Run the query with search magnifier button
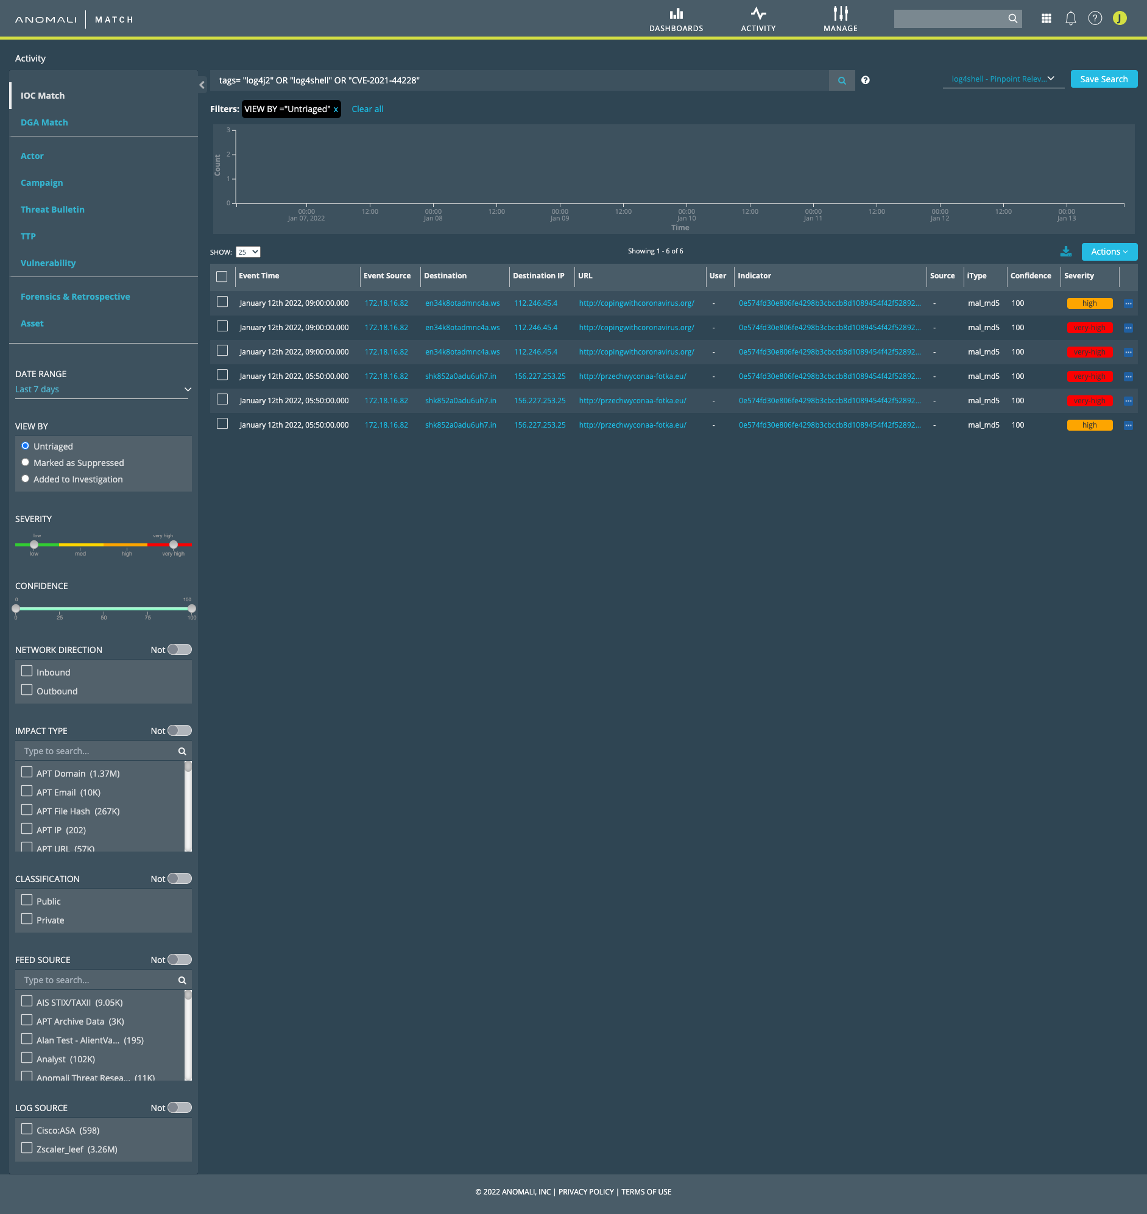The width and height of the screenshot is (1147, 1214). [841, 80]
